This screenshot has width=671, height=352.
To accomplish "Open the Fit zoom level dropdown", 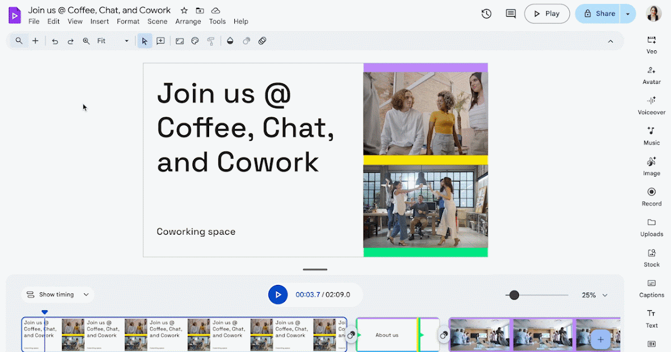I will click(x=126, y=40).
